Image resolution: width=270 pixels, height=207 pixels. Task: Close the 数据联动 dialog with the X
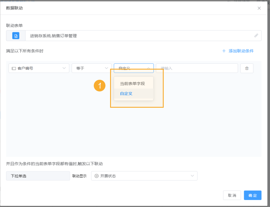(259, 8)
